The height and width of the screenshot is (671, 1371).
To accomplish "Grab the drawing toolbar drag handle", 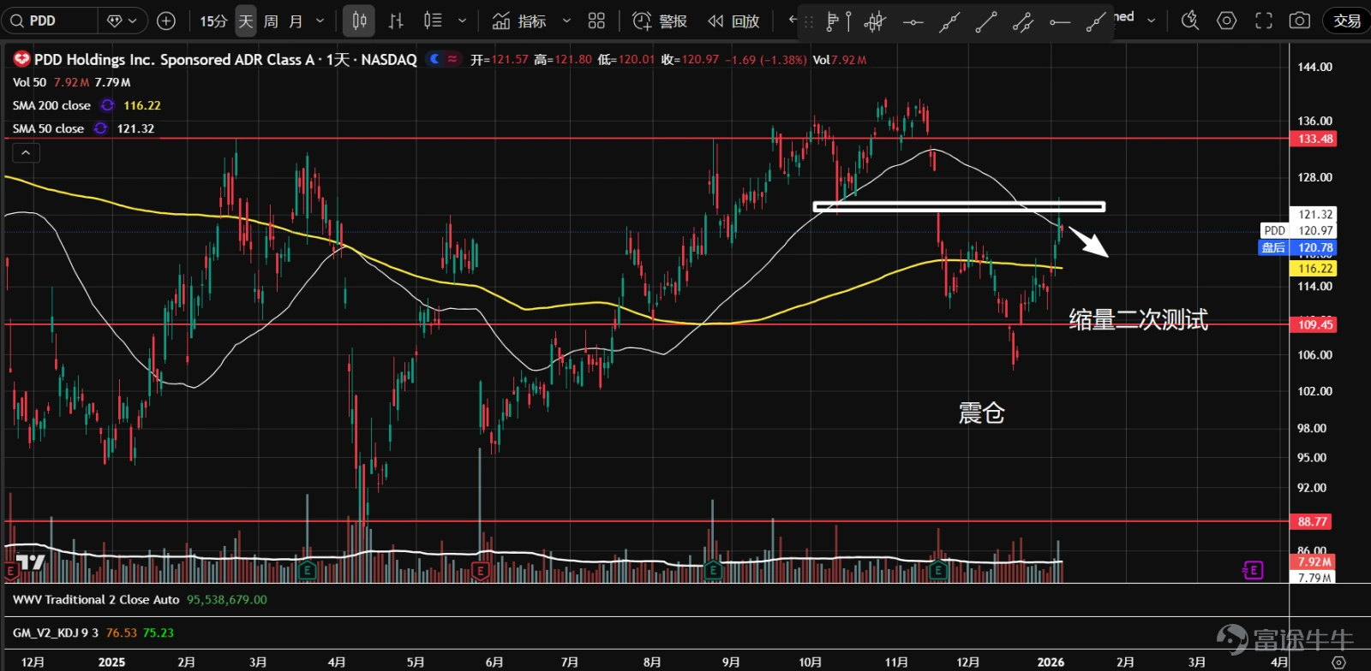I will 808,21.
